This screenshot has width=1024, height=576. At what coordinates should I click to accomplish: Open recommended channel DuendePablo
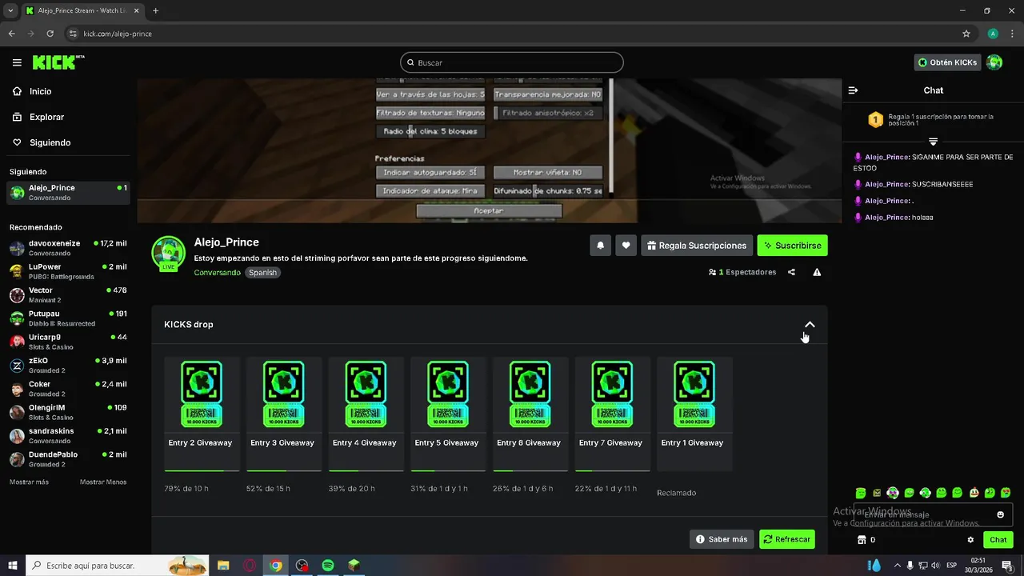point(68,458)
